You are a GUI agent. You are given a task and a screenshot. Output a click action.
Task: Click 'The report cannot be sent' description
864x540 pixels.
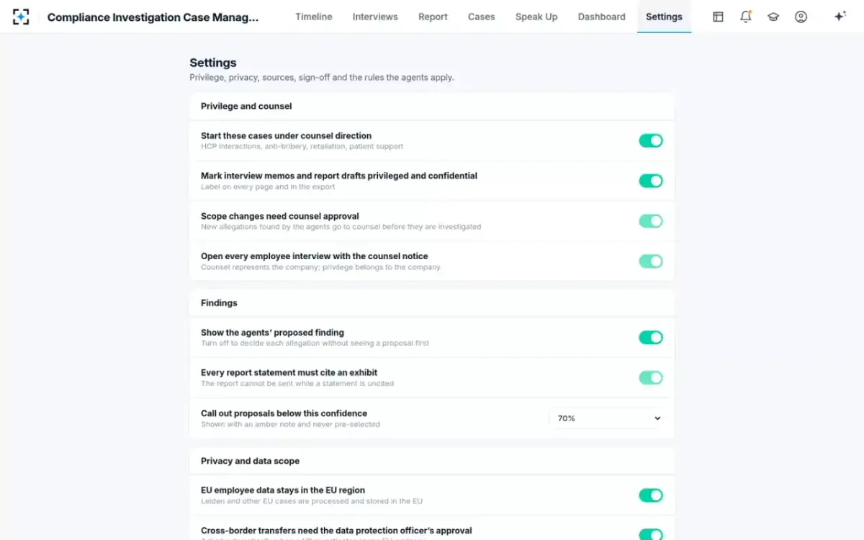[297, 383]
